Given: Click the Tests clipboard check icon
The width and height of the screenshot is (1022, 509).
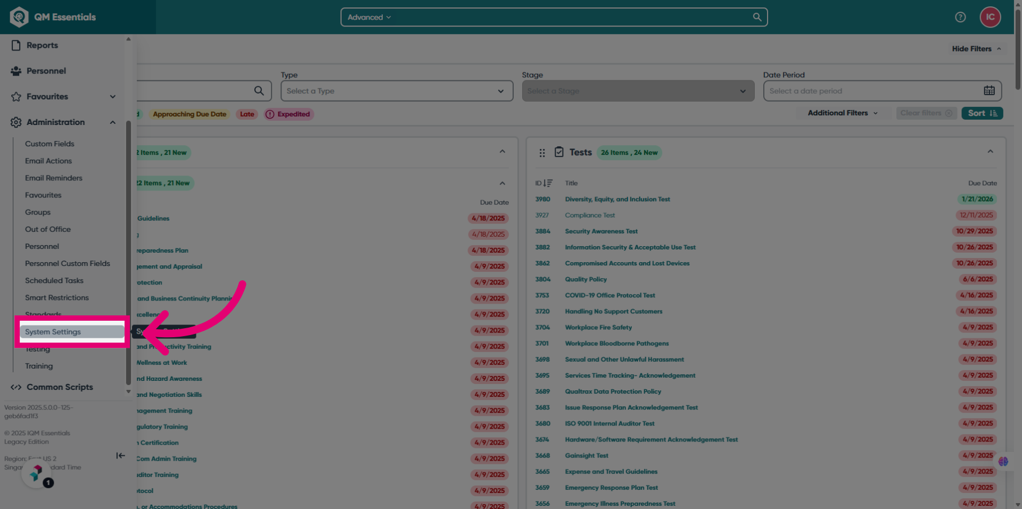Looking at the screenshot, I should (559, 152).
